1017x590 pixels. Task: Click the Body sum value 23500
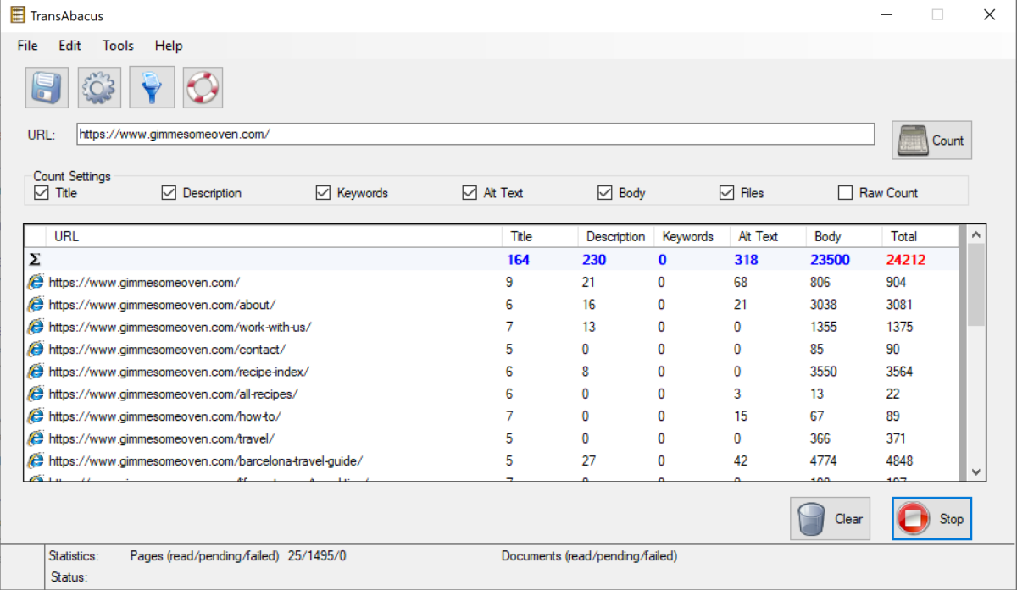pos(830,260)
